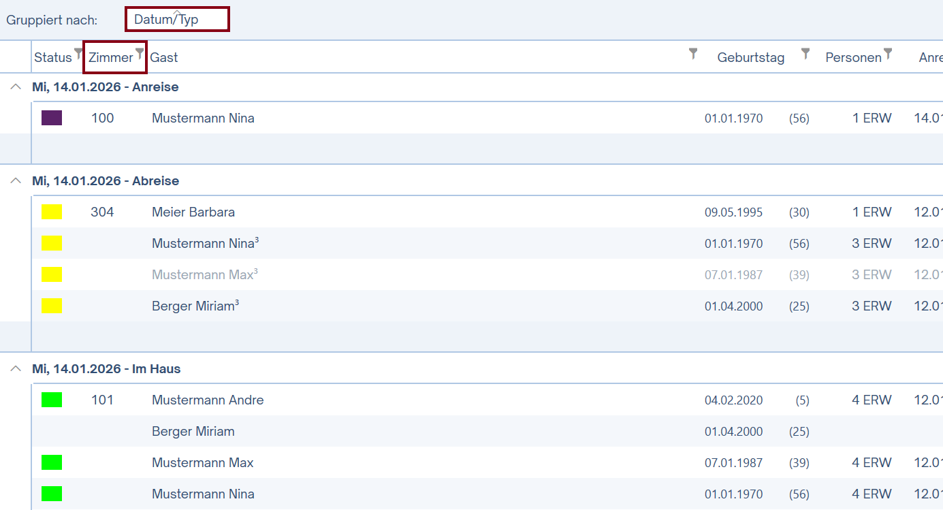Sort by the Gast column header
This screenshot has height=510, width=943.
[x=164, y=58]
